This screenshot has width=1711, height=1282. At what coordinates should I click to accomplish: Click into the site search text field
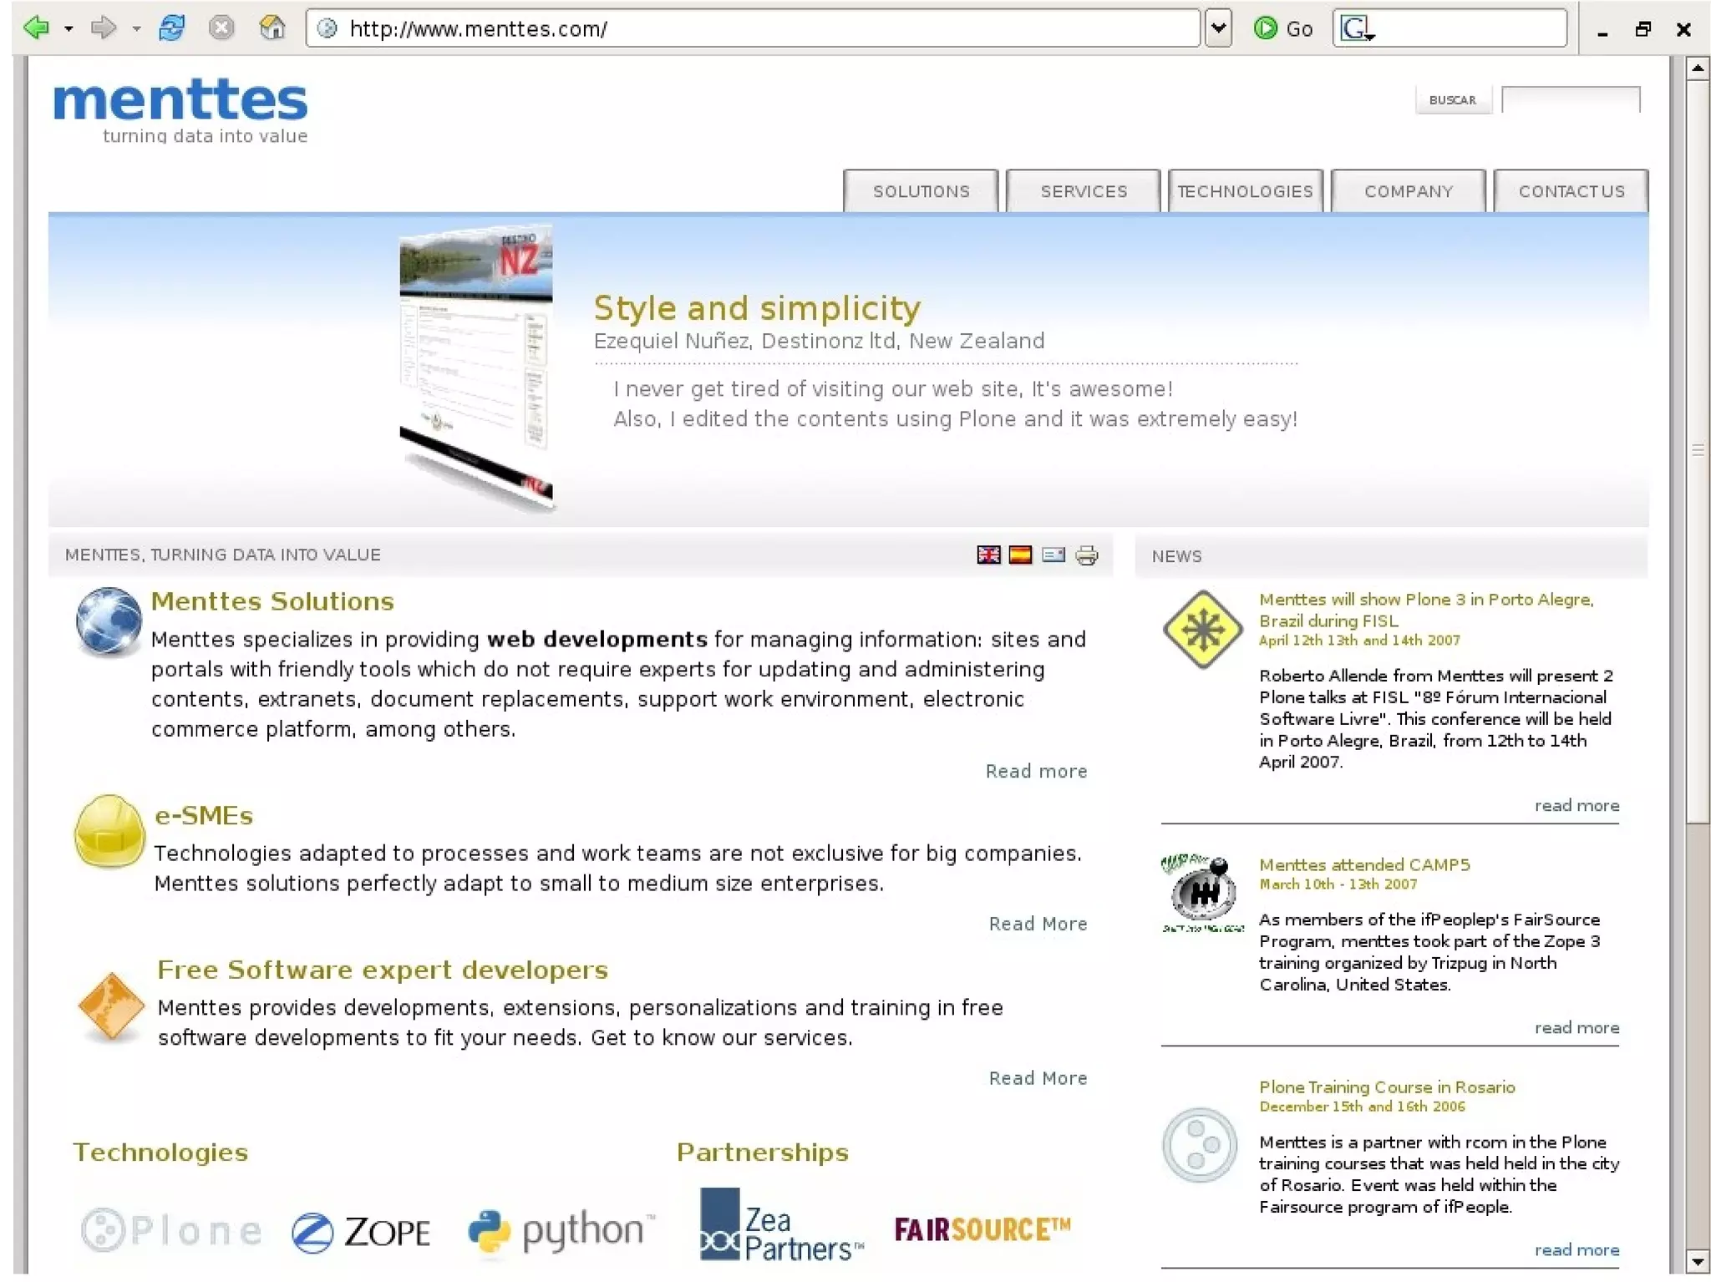click(1570, 99)
